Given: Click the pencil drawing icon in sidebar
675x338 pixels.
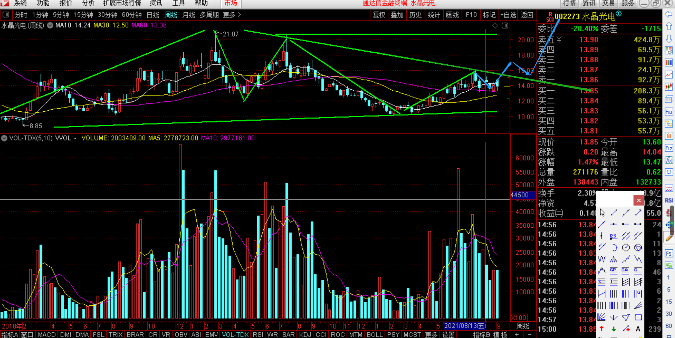Looking at the screenshot, I should pos(669,238).
